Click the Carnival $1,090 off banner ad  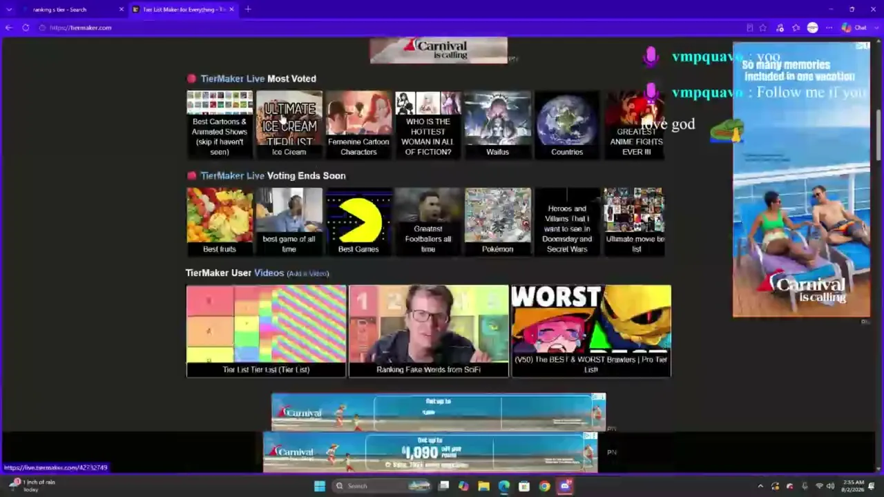click(430, 452)
